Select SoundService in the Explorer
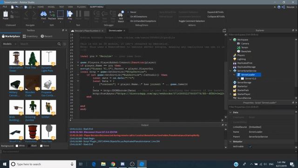 click(244, 98)
